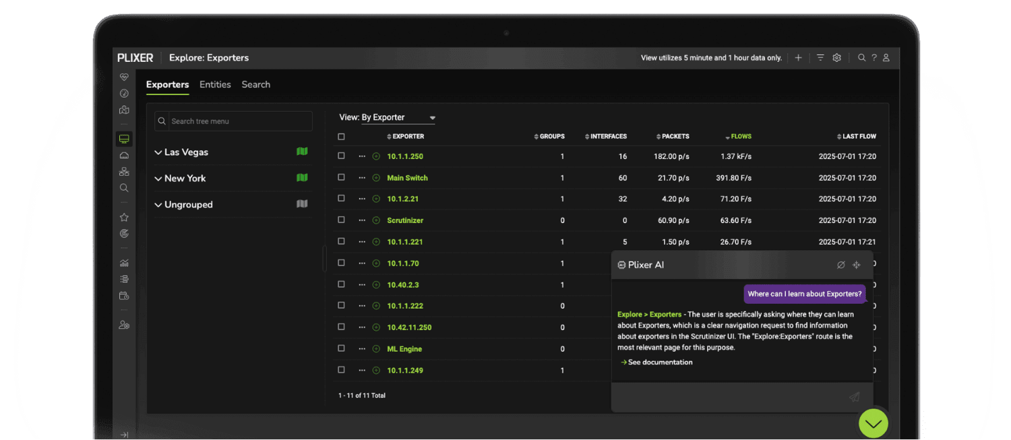
Task: Check the box for exporter 10.1.2.21
Action: coord(341,199)
